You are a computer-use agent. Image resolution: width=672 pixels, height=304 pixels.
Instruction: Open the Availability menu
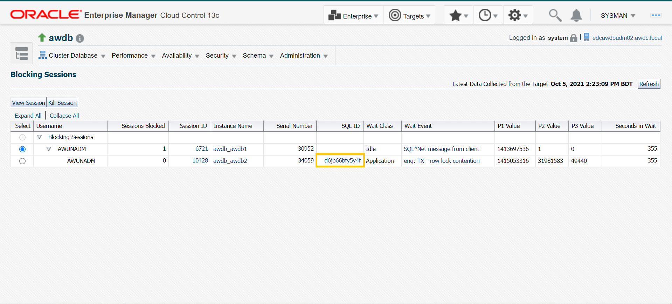(x=180, y=56)
